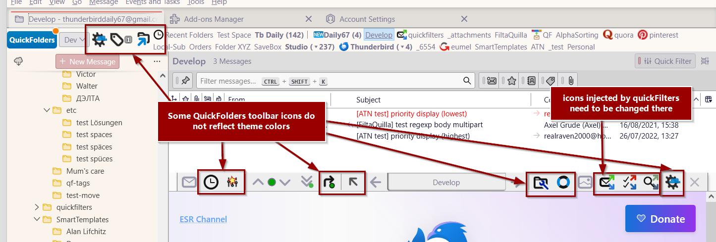Screen dimensions: 716x242
Task: Close the current folder bar with the X
Action: point(695,183)
